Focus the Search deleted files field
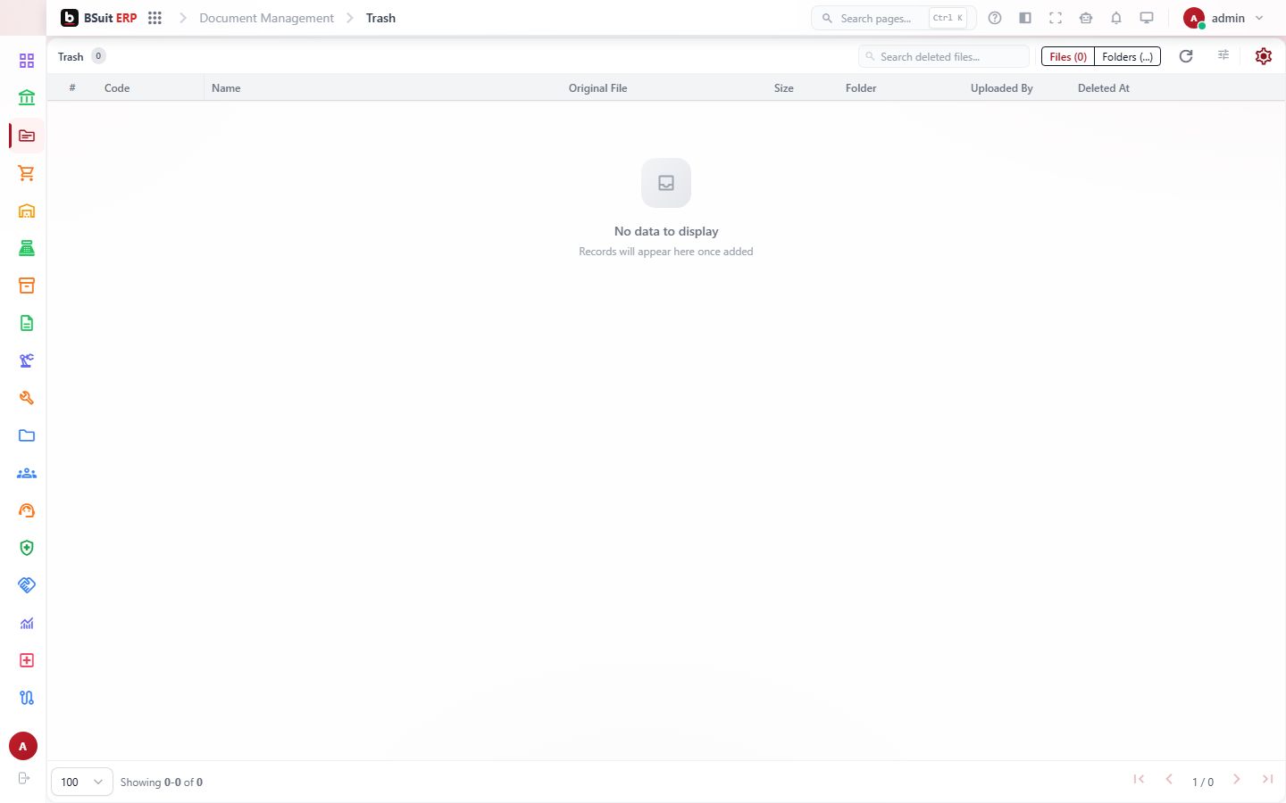This screenshot has height=803, width=1286. (944, 56)
